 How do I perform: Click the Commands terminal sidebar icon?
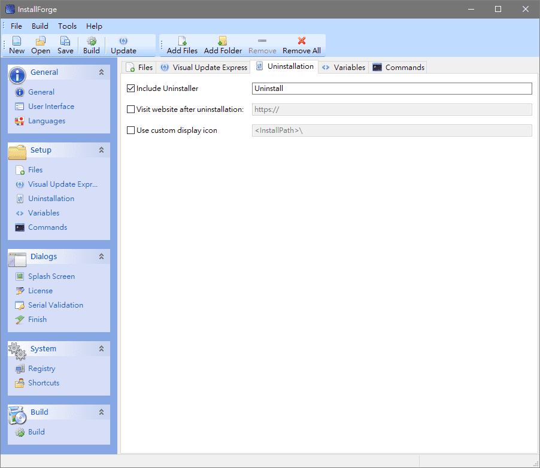pos(20,227)
